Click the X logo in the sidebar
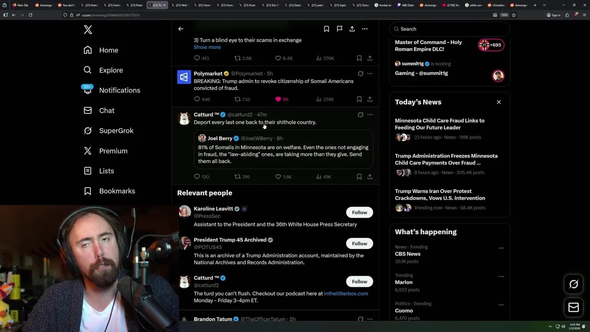 (88, 30)
